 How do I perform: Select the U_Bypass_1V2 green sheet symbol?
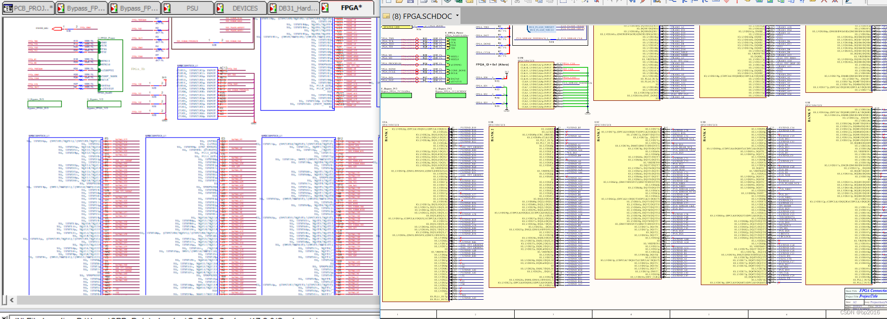coord(451,95)
